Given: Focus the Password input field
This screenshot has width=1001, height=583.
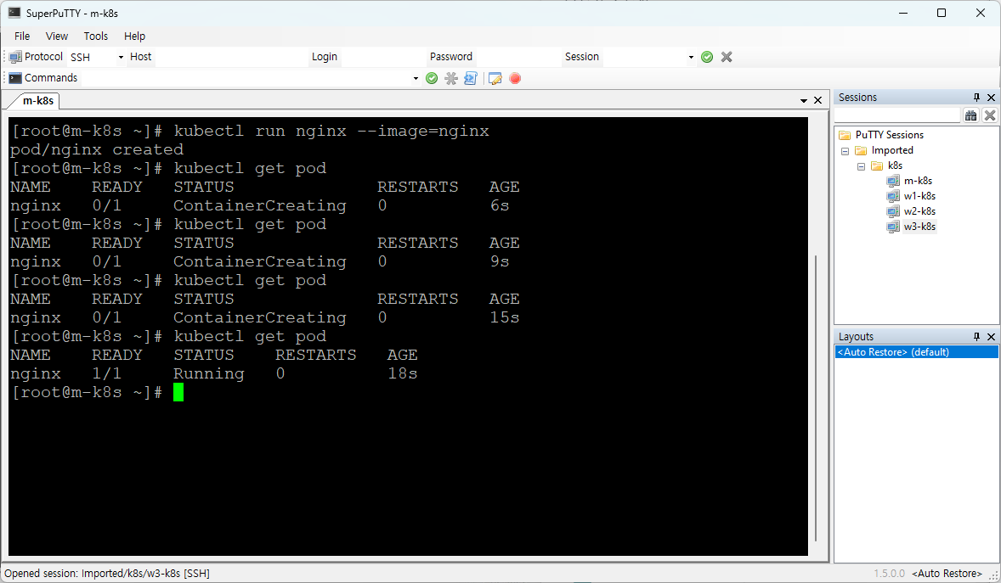Looking at the screenshot, I should tap(517, 57).
